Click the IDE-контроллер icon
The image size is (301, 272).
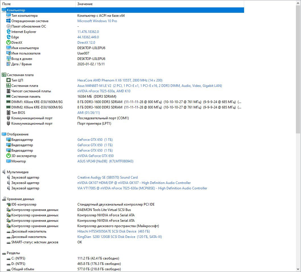pyautogui.click(x=8, y=204)
